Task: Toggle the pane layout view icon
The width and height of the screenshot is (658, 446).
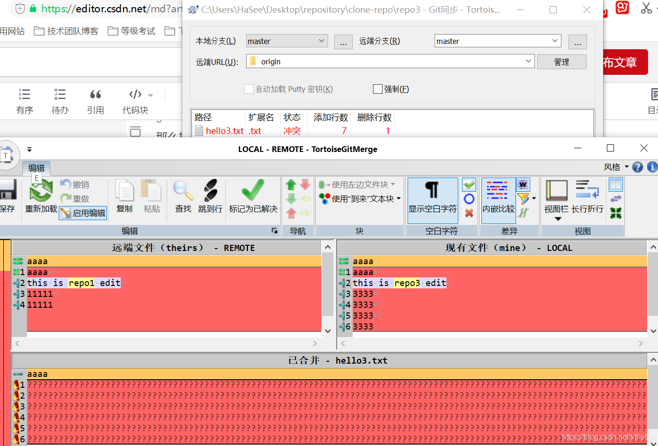Action: click(615, 185)
